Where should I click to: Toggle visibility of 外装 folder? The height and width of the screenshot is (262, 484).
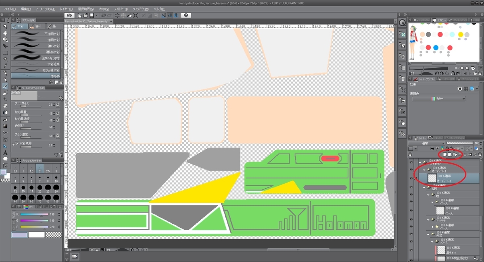coord(411,234)
